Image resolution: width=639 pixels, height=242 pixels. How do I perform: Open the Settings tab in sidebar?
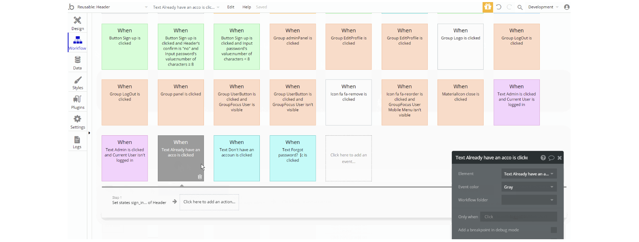coord(78,122)
